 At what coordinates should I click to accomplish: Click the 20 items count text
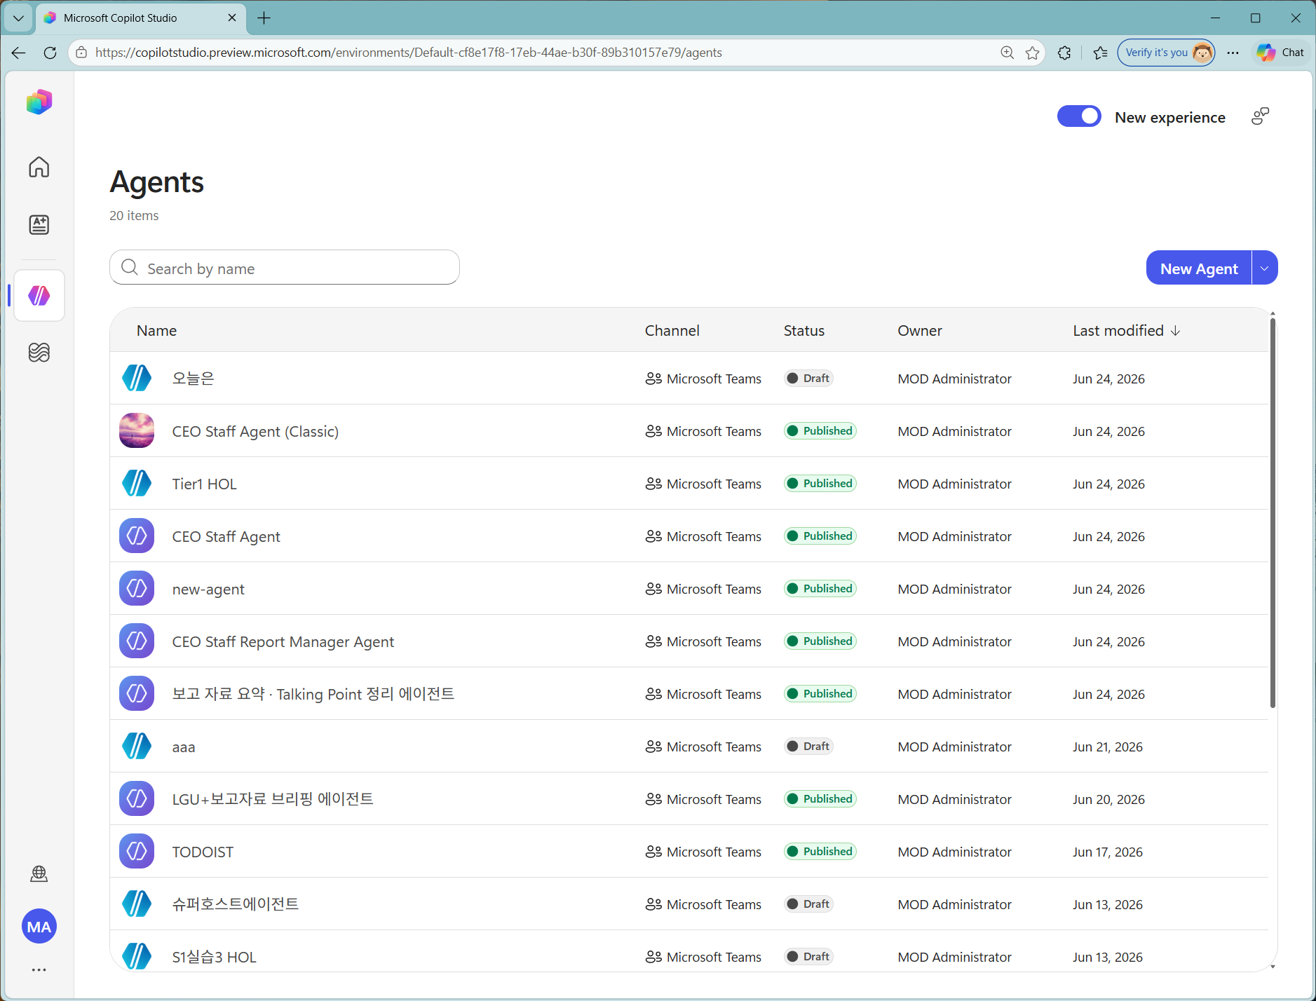(x=134, y=216)
